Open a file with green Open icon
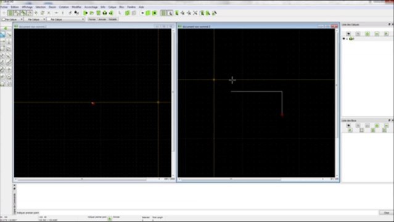The image size is (394, 222). coord(92,13)
